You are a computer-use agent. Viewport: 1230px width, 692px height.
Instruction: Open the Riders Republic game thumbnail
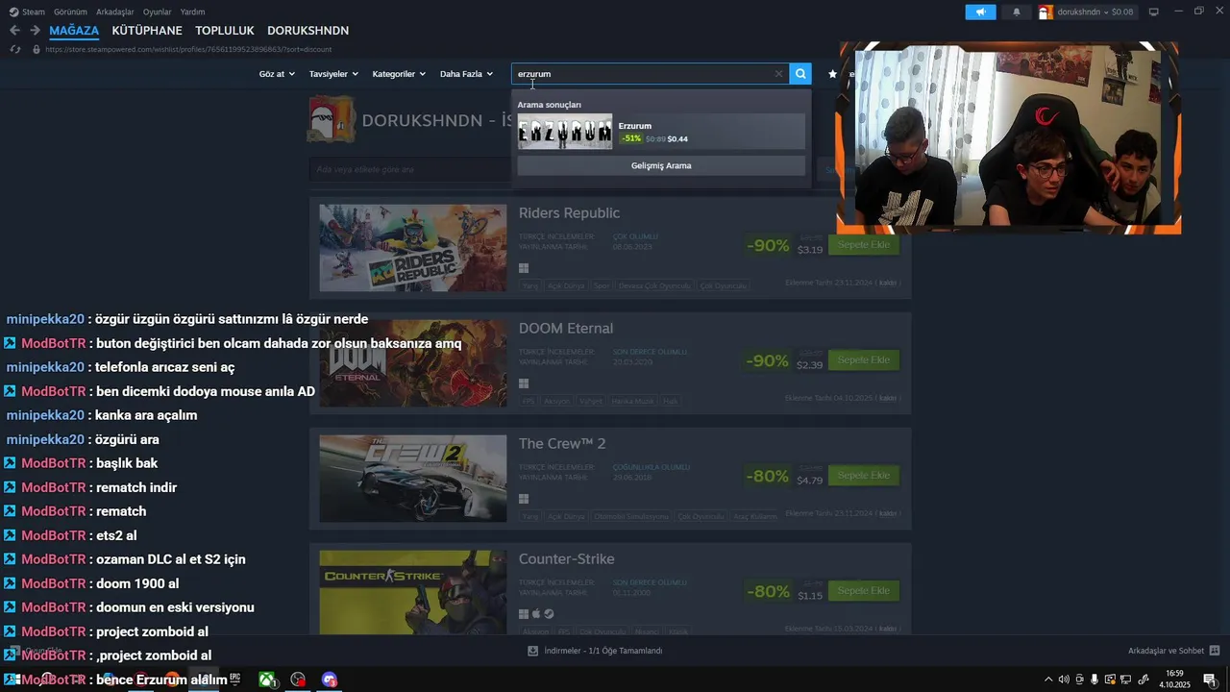[x=413, y=248]
